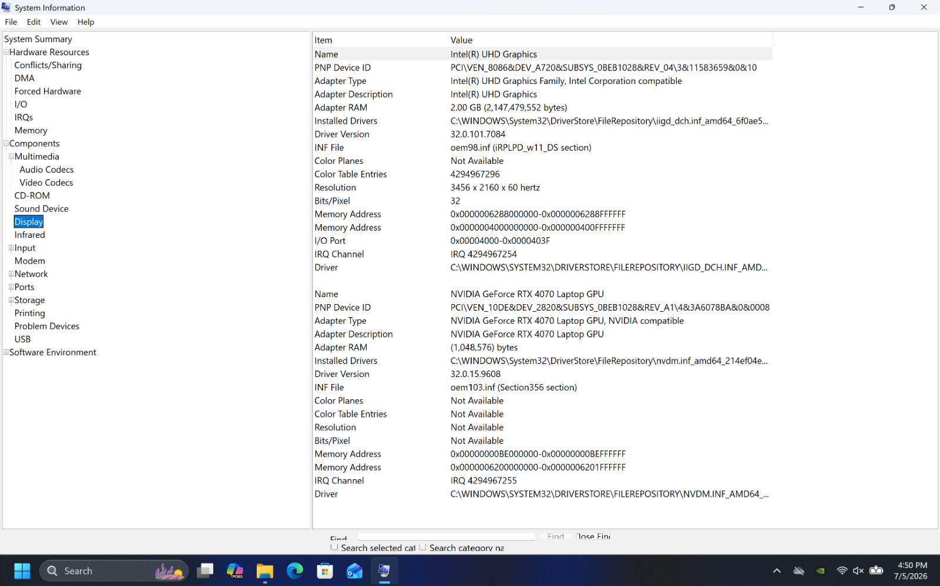Toggle the Search selected category only checkbox
This screenshot has width=940, height=586.
(334, 547)
